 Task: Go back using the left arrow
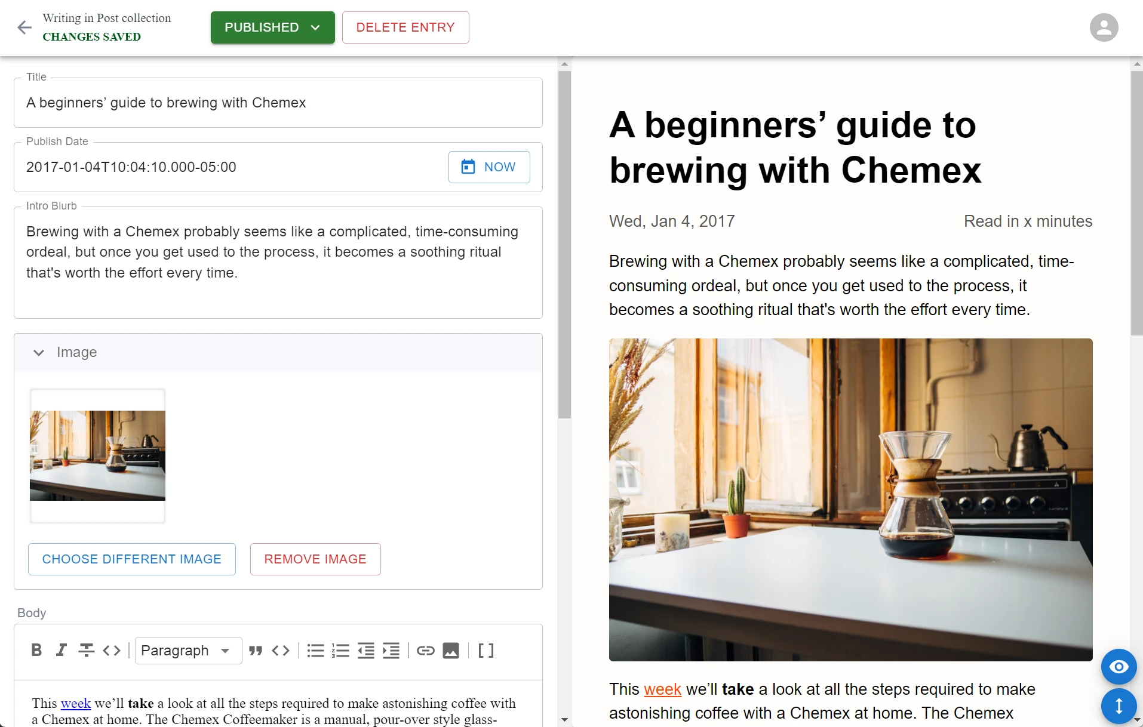(24, 27)
